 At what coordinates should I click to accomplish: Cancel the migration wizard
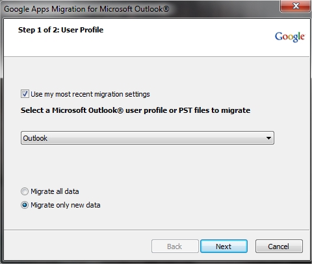pos(279,246)
